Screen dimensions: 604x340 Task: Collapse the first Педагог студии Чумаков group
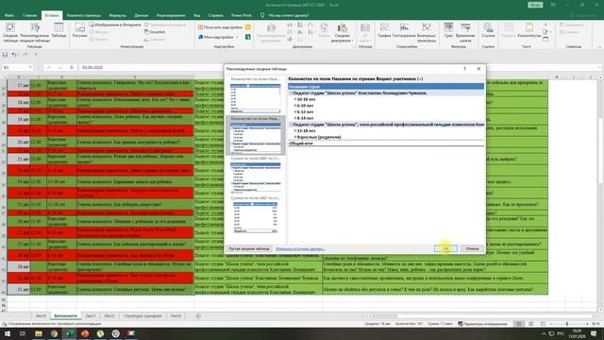point(291,93)
